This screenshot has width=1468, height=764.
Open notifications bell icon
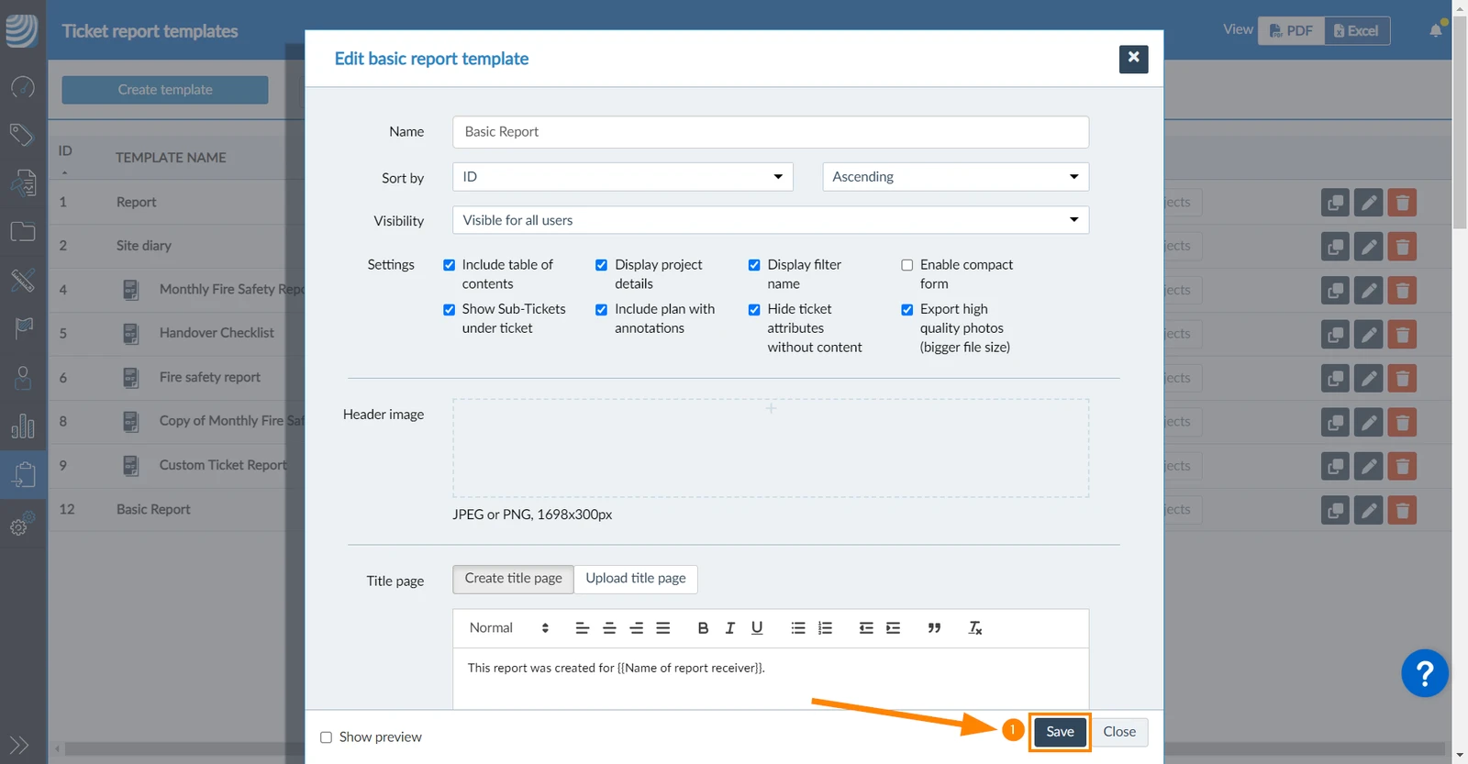tap(1436, 30)
